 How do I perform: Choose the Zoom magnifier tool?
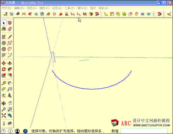(4, 109)
